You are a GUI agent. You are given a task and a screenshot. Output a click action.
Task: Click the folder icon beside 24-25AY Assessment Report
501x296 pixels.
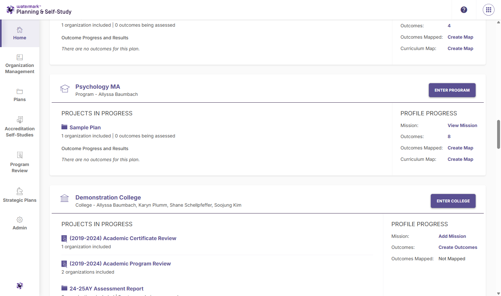[x=64, y=288]
